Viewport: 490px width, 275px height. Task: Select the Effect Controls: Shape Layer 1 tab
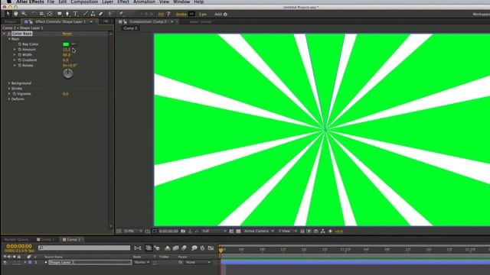coord(60,21)
